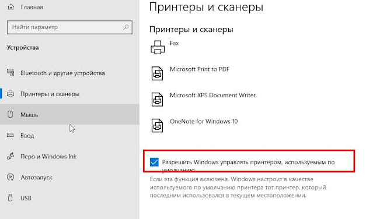Click the keyboard icon next to Ввод
The image size is (373, 219).
click(x=11, y=135)
